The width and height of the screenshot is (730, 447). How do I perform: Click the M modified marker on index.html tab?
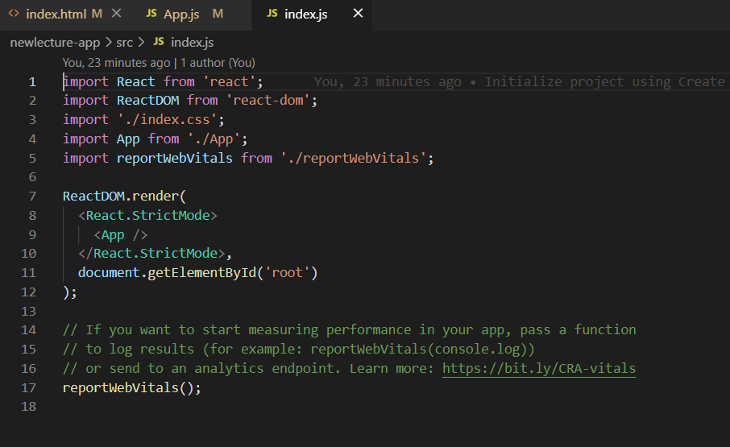pos(97,14)
